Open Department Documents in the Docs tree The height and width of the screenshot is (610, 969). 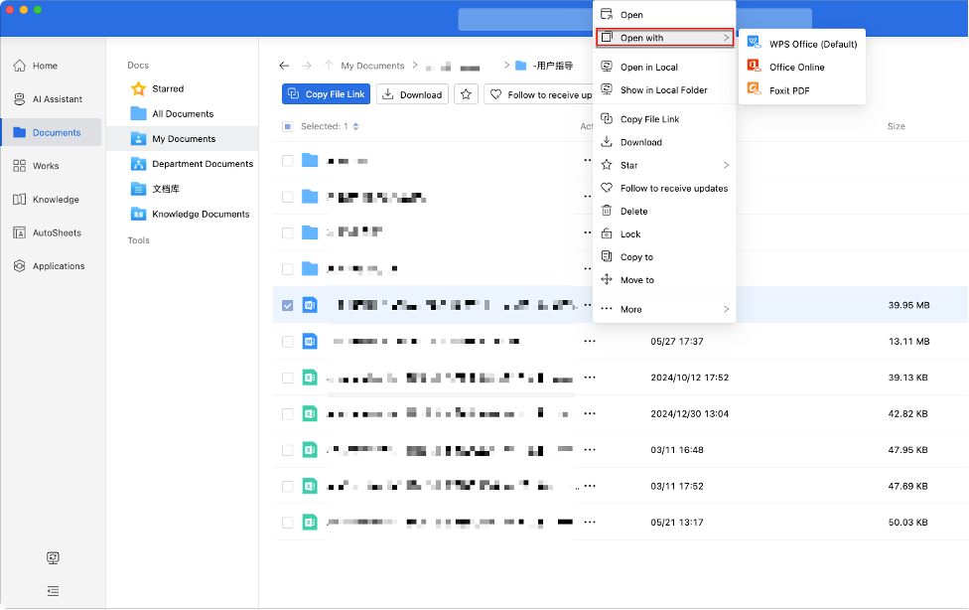(202, 164)
